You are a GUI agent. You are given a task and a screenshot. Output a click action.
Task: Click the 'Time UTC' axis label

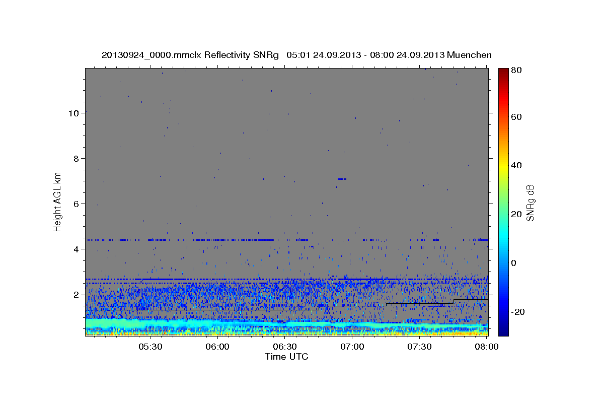pos(286,357)
